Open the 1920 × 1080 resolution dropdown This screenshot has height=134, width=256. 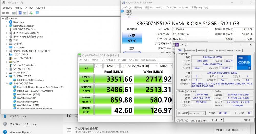pos(230,130)
